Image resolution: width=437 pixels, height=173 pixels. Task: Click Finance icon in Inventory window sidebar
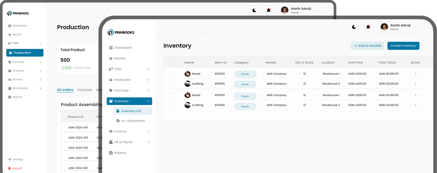[111, 131]
